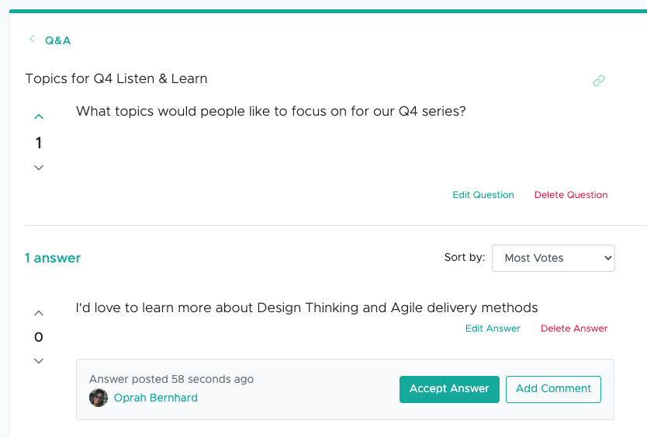Click the question vote count number
This screenshot has width=647, height=438.
click(39, 143)
